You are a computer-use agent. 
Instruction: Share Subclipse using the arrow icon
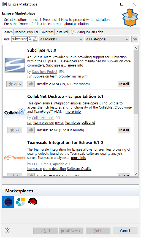[31, 84]
